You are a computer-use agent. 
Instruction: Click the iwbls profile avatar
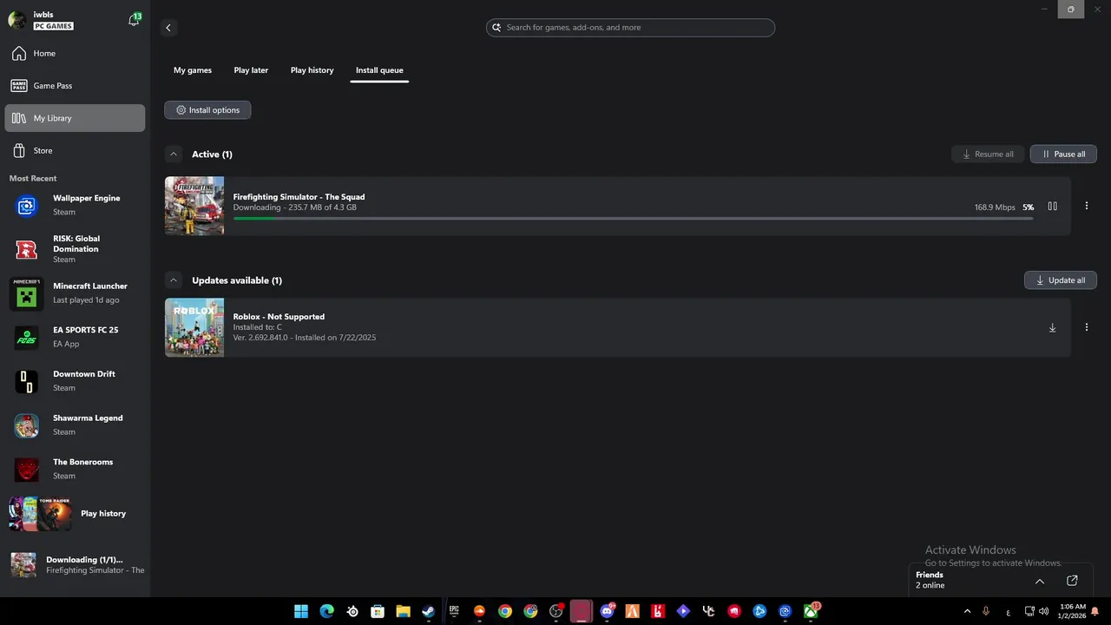click(16, 20)
